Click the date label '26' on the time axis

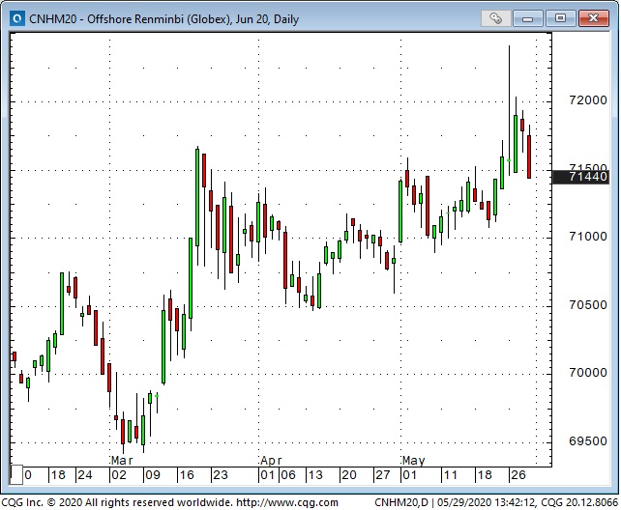click(x=518, y=475)
